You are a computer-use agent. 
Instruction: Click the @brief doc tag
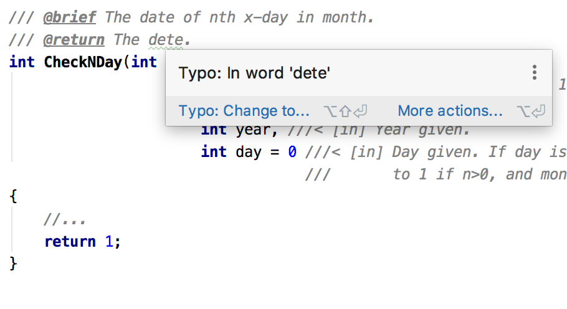click(69, 17)
